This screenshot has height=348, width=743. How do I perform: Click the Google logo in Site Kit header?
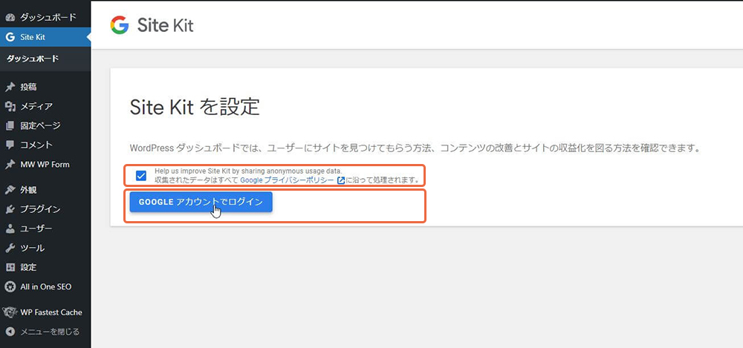click(120, 25)
